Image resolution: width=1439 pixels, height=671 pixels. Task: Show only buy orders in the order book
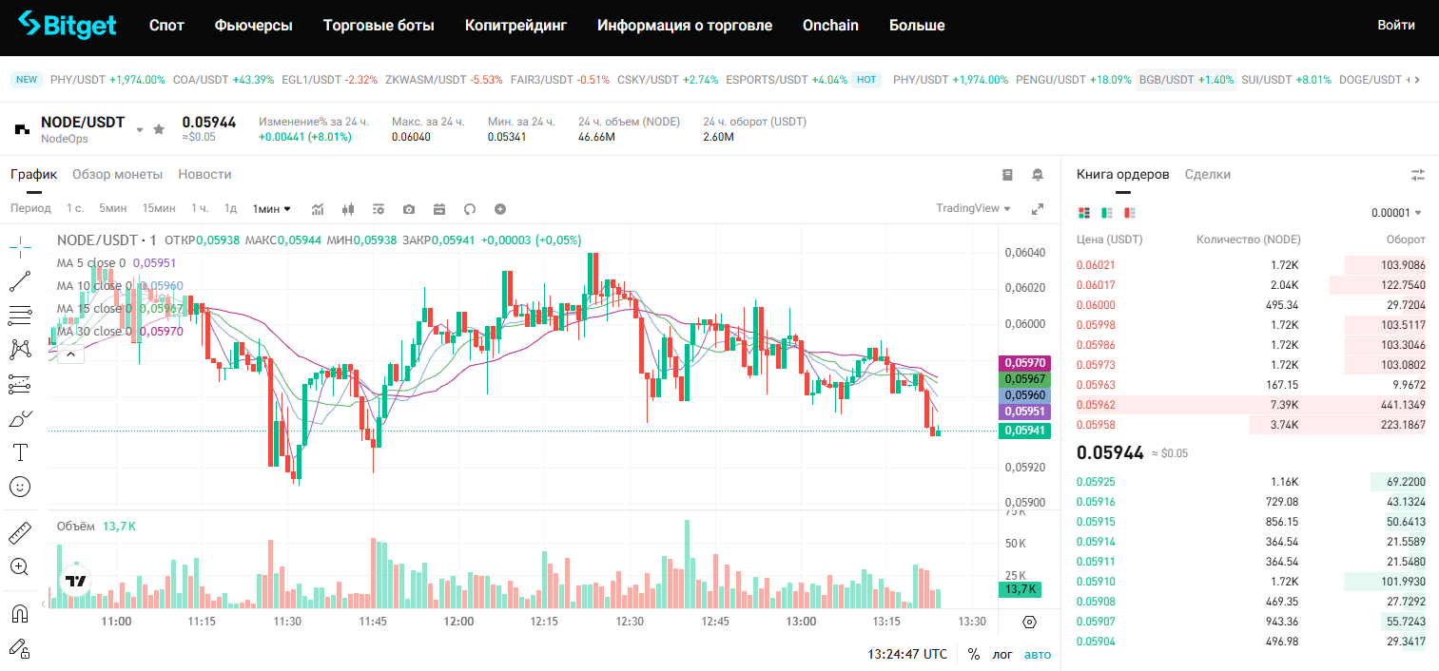coord(1106,211)
